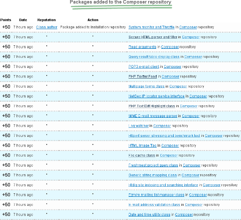This screenshot has height=220, width=241.
Task: Follow Composer link in Freshmeat project row
Action: [191, 165]
